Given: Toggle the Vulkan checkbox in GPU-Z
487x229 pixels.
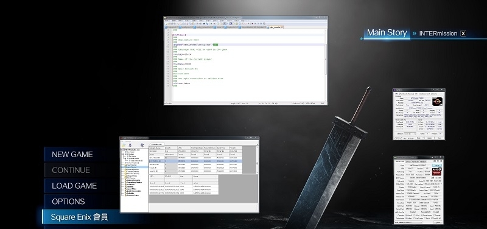Looking at the screenshot, I should [406, 219].
